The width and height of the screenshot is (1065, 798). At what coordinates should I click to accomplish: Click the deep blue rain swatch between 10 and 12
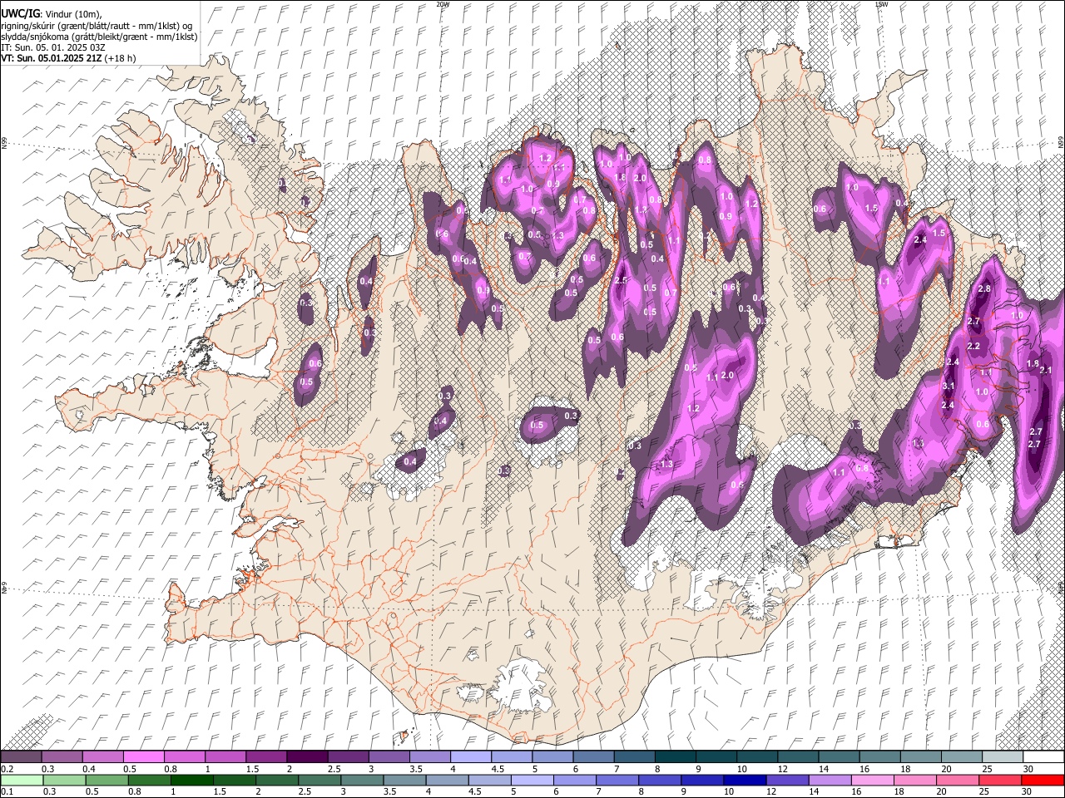tap(745, 780)
